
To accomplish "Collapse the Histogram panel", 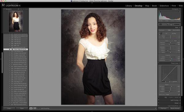I will point(180,9).
